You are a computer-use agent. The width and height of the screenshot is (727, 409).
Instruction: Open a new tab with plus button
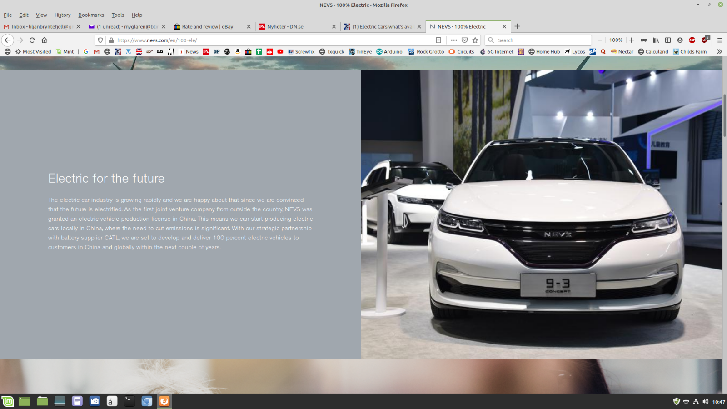tap(517, 26)
